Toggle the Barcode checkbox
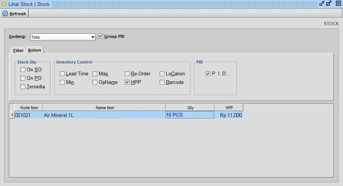This screenshot has height=186, width=343. tap(162, 82)
